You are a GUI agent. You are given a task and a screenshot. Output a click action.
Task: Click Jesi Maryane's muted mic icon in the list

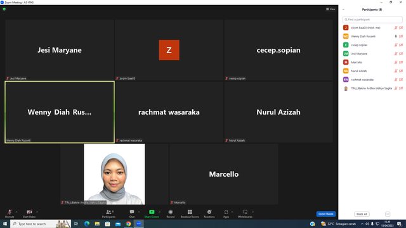point(396,54)
